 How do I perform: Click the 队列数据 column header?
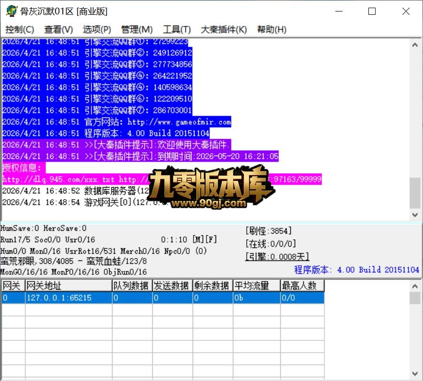coord(132,286)
